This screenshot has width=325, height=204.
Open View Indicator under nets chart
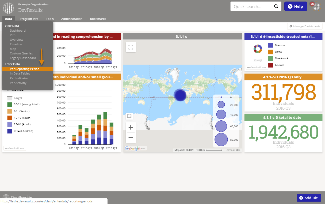(257, 67)
